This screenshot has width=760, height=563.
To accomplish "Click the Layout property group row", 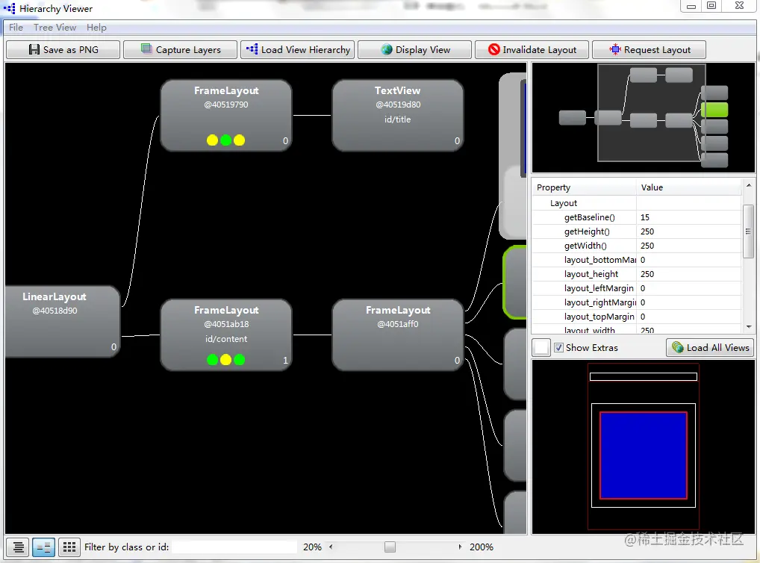I will pos(637,203).
